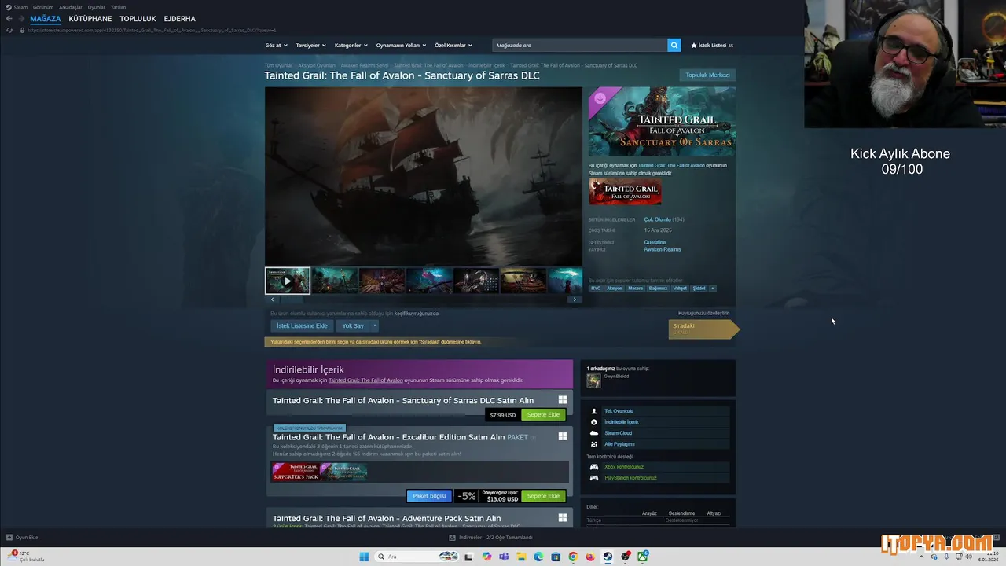Switch to the MAĞAZA tab
The image size is (1006, 566).
(45, 19)
